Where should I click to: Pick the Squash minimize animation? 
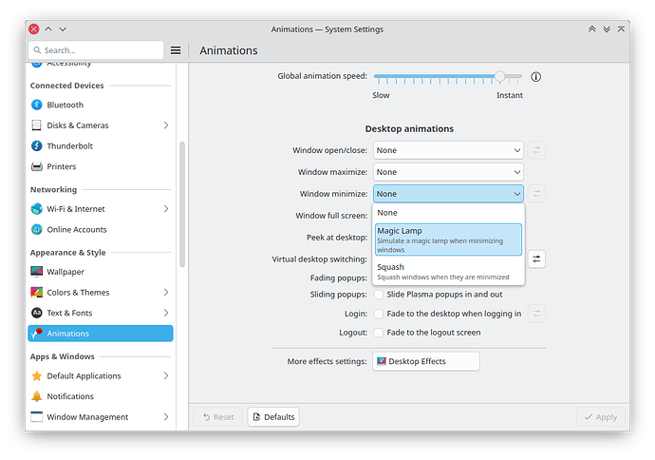[448, 272]
